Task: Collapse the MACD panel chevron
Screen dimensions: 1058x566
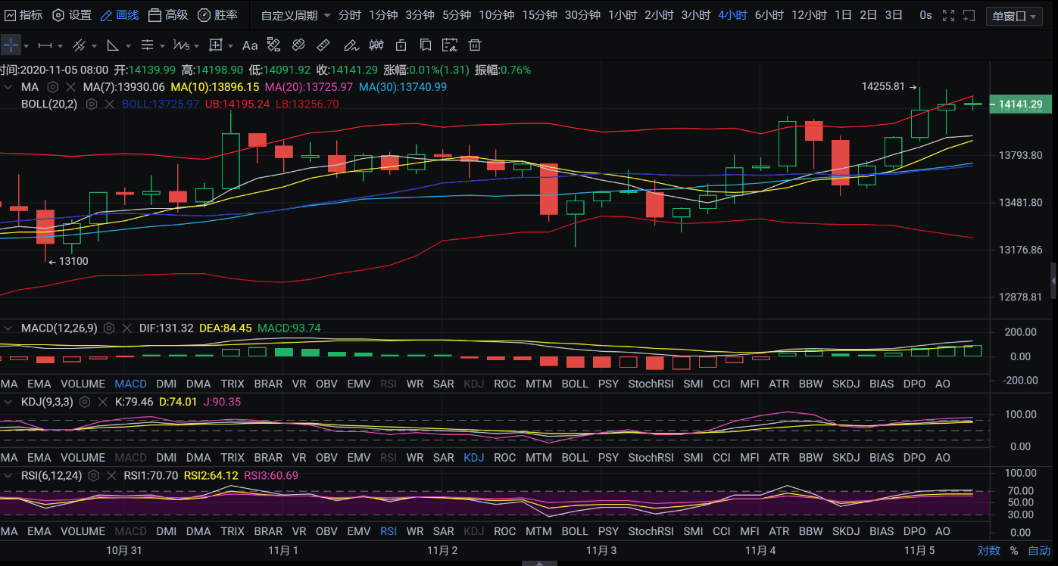Action: 8,328
